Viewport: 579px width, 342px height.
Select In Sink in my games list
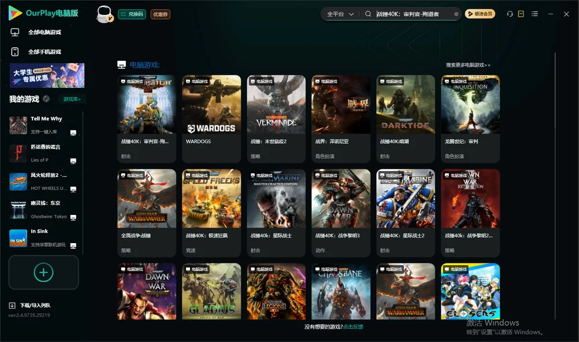click(x=43, y=239)
